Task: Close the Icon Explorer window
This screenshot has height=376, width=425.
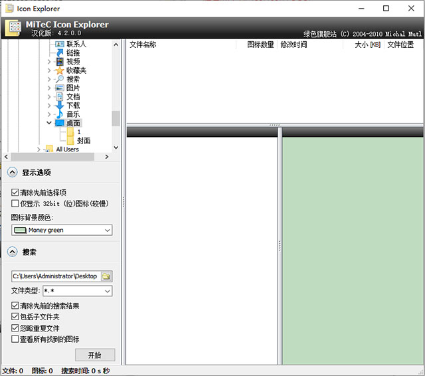Action: pyautogui.click(x=411, y=9)
